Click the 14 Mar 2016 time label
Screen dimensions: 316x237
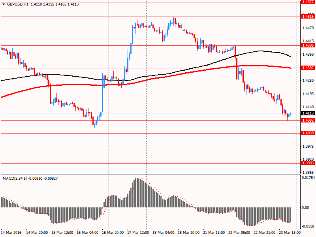point(12,233)
